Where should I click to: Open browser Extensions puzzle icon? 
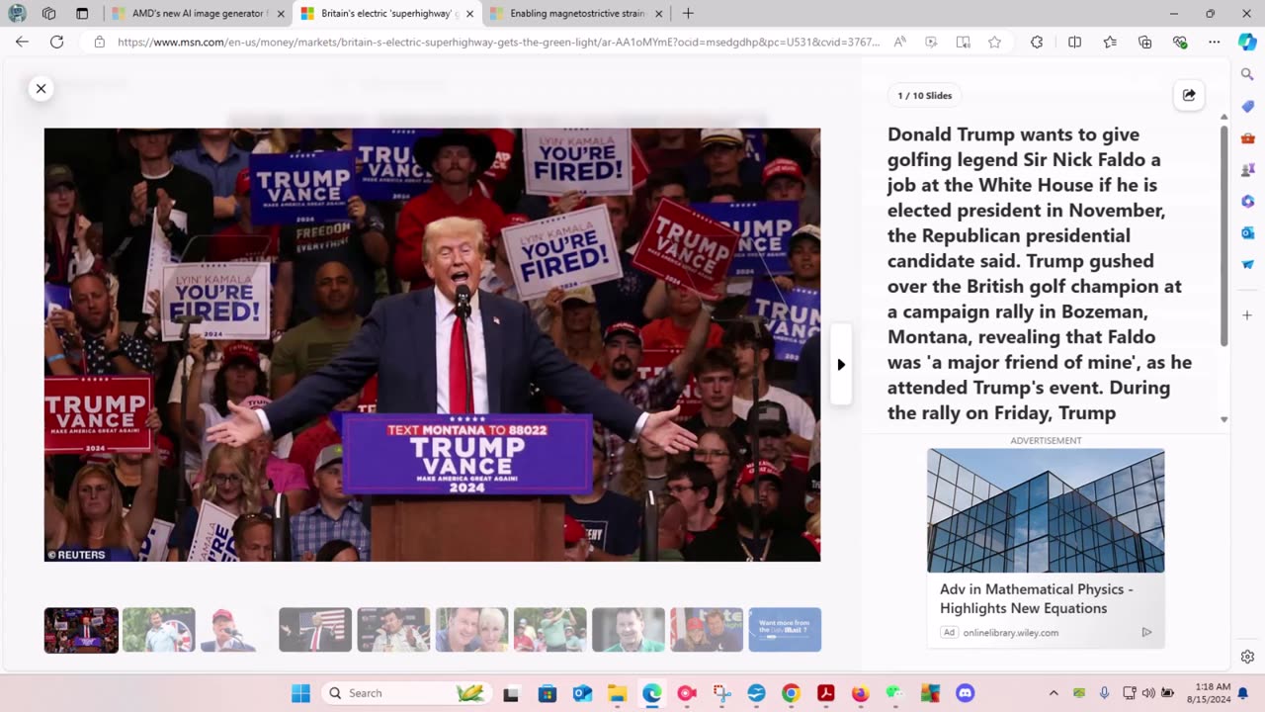[x=1037, y=42]
